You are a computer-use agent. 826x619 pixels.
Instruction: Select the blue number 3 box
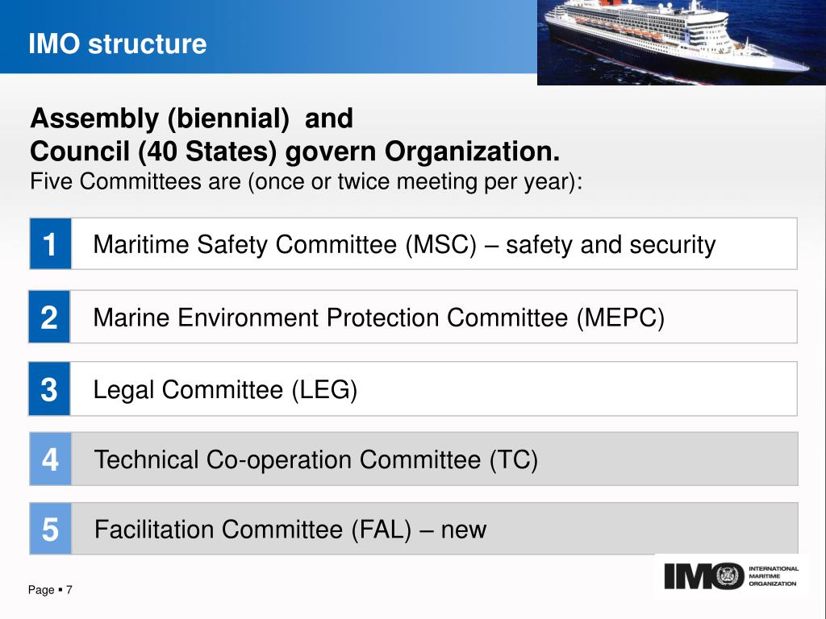click(49, 389)
